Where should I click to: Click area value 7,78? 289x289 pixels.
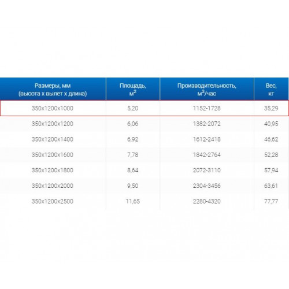(133, 155)
